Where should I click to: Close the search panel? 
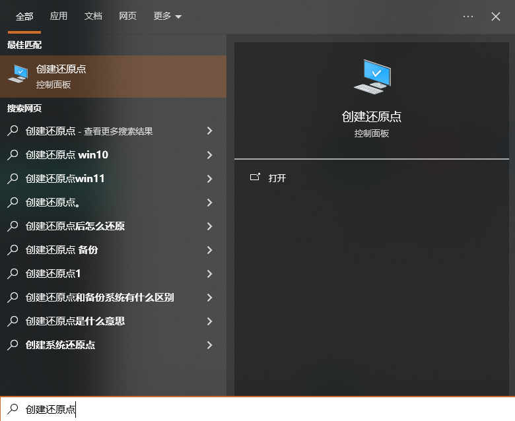coord(496,16)
